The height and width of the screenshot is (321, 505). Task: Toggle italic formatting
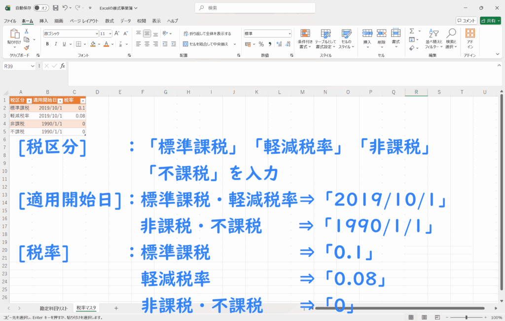(56, 44)
